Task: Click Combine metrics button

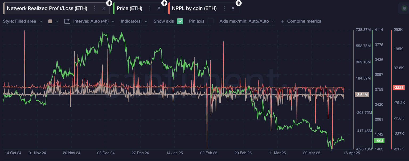Action: point(301,21)
